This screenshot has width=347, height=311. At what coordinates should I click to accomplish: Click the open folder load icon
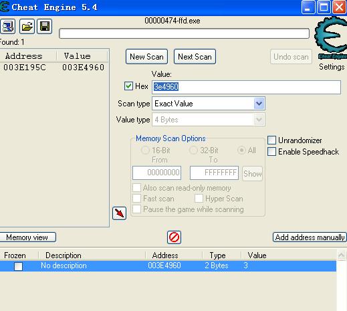click(27, 26)
